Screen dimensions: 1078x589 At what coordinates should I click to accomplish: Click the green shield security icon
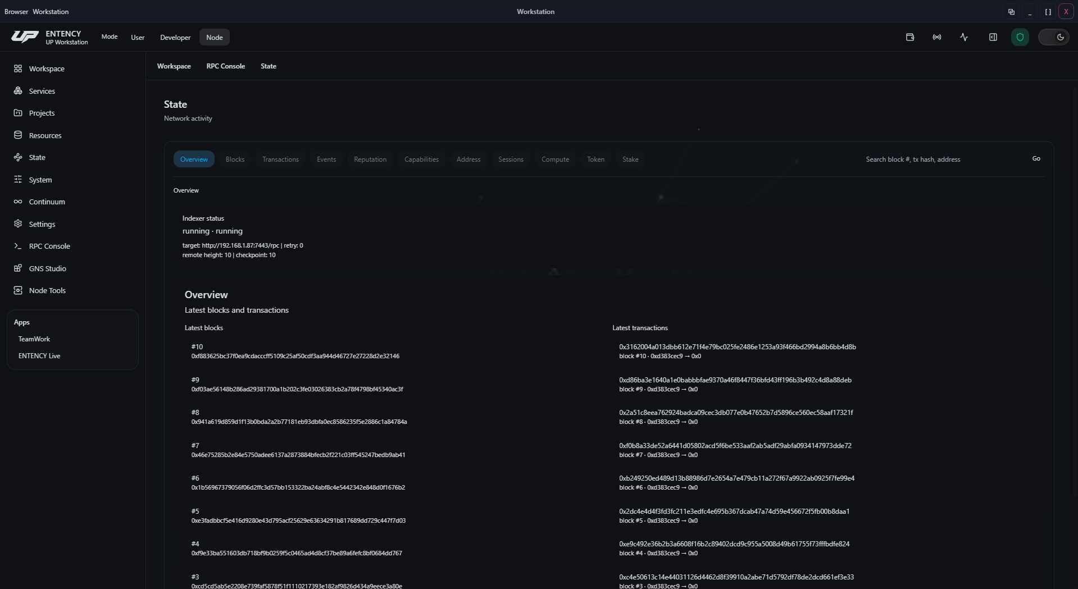tap(1020, 37)
